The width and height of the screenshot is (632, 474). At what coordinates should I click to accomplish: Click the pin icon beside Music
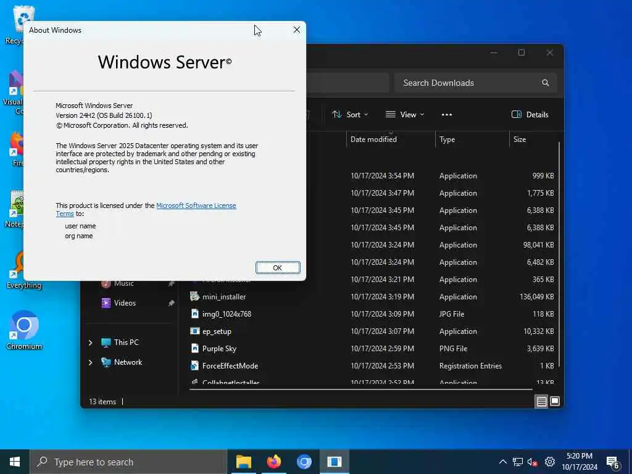(x=172, y=284)
